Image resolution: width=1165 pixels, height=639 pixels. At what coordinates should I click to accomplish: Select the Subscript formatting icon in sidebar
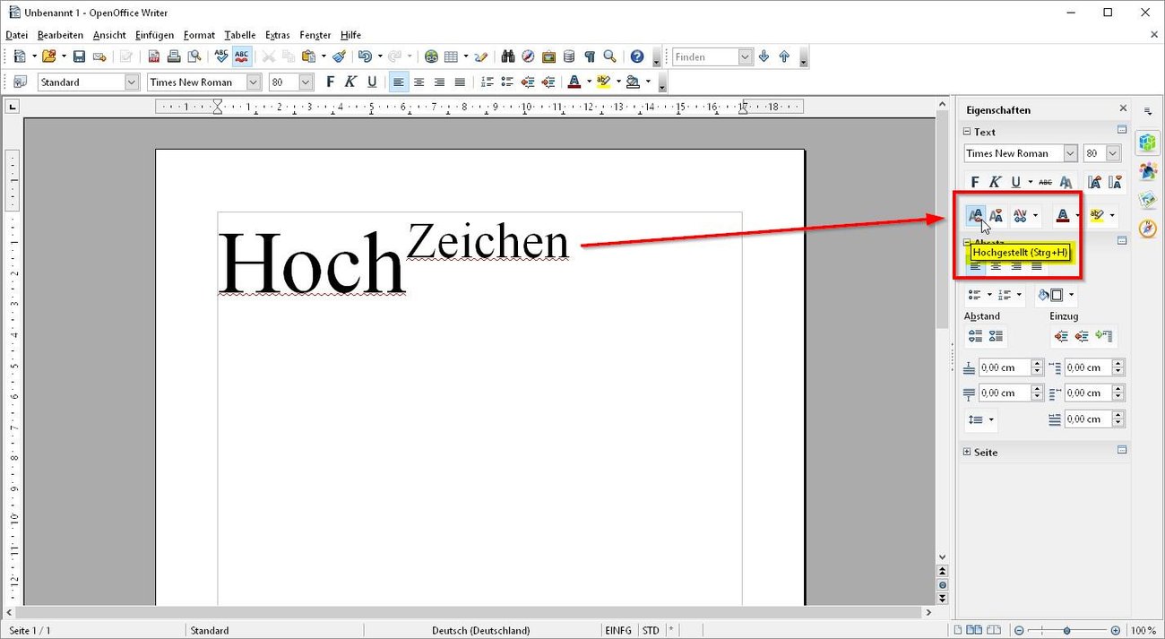tap(997, 215)
